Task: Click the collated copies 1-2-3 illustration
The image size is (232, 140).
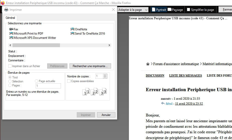Action: pyautogui.click(x=94, y=91)
